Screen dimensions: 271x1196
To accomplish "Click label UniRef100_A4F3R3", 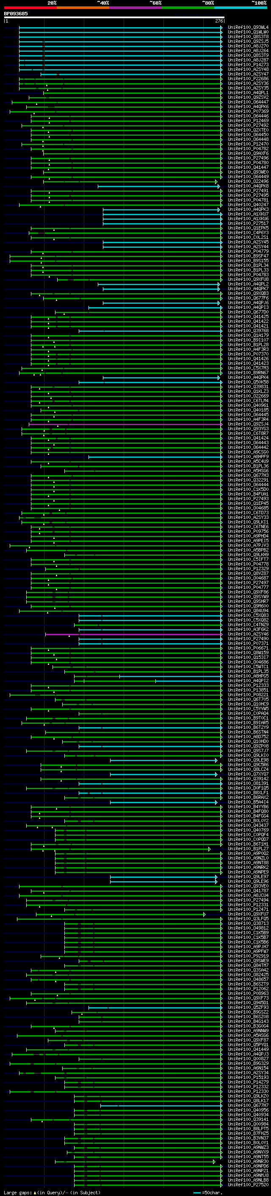I will point(248,349).
